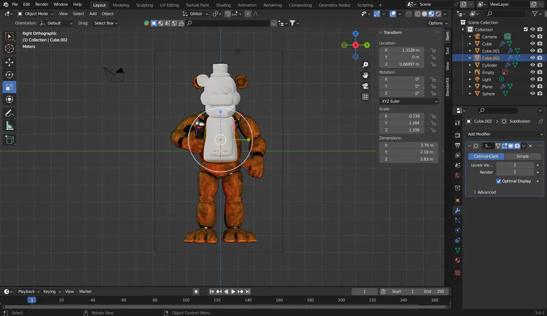This screenshot has width=547, height=316.
Task: Pick the Add Cube tool
Action: tap(9, 140)
